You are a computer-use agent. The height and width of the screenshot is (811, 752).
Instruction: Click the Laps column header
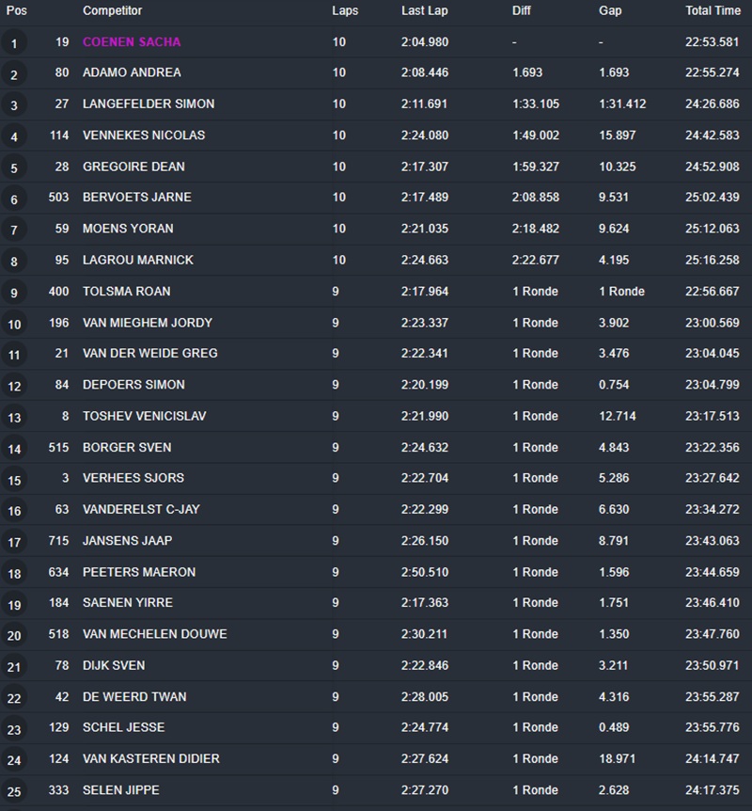coord(344,11)
